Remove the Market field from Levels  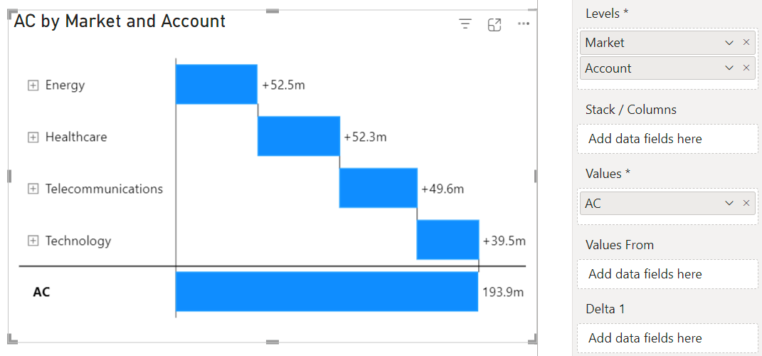(x=746, y=43)
